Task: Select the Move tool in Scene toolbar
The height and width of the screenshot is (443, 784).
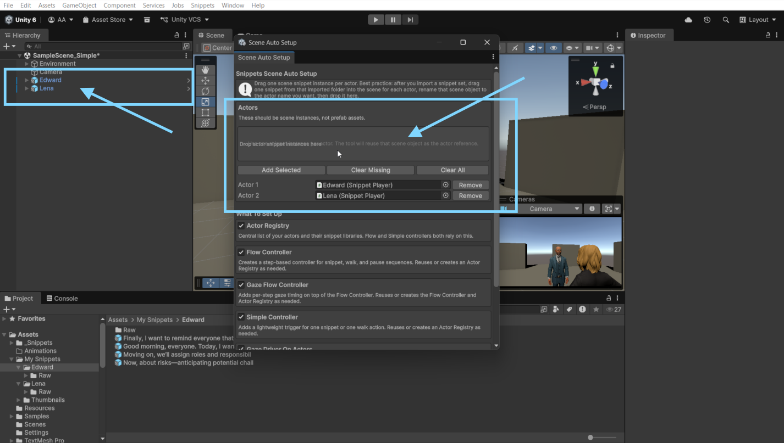Action: (x=205, y=81)
